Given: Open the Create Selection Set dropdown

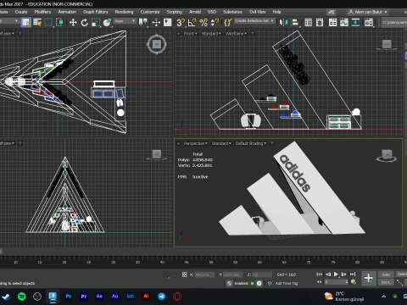Looking at the screenshot, I should (x=254, y=21).
